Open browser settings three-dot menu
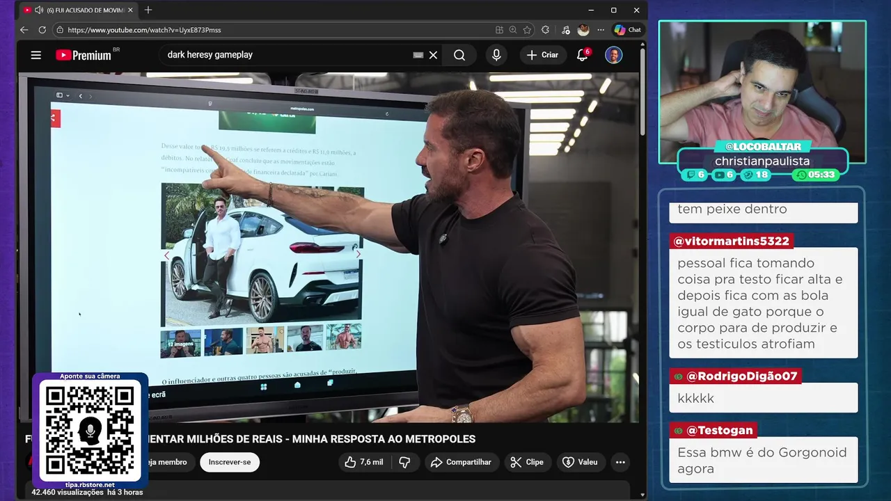 [601, 30]
